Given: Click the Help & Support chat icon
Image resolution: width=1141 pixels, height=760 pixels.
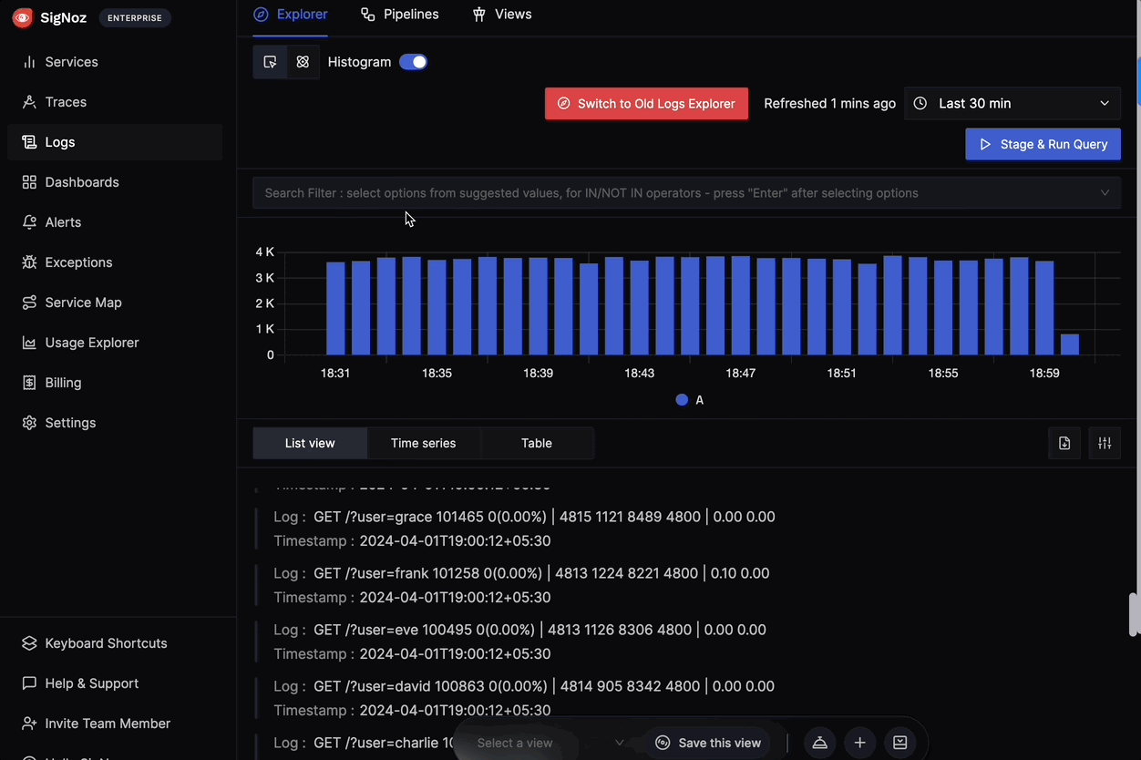Looking at the screenshot, I should click(x=29, y=683).
